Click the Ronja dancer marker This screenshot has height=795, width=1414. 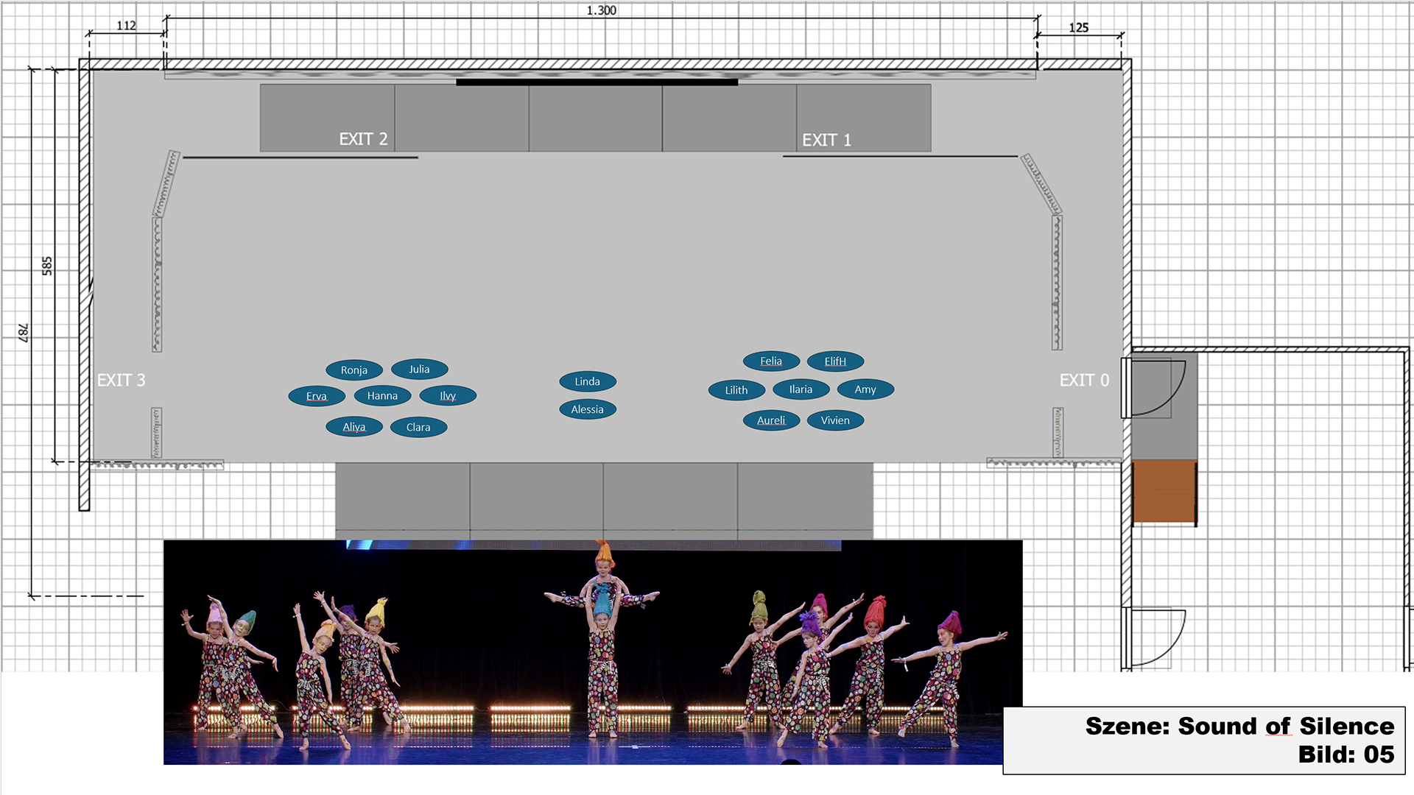click(353, 370)
